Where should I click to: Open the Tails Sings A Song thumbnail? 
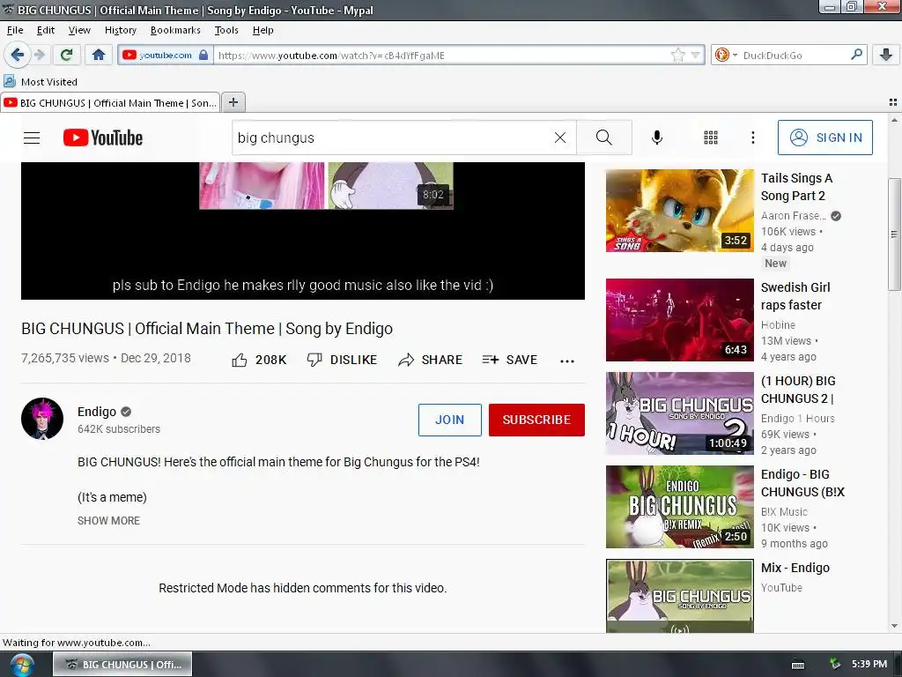click(679, 210)
